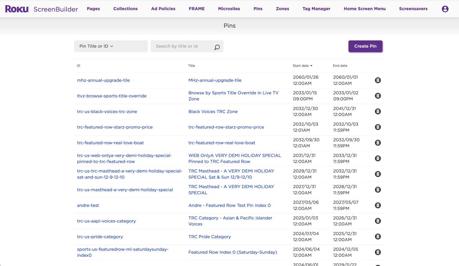Open sports-us-featuredrow-ml-saturdaysunday-index0 ID link
Screen dimensions: 459x266
pyautogui.click(x=123, y=252)
